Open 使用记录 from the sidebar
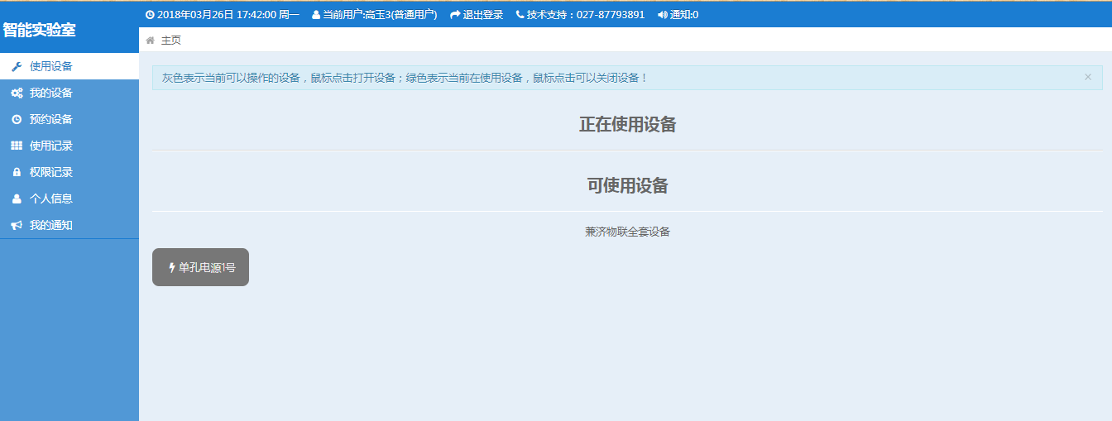 (51, 146)
